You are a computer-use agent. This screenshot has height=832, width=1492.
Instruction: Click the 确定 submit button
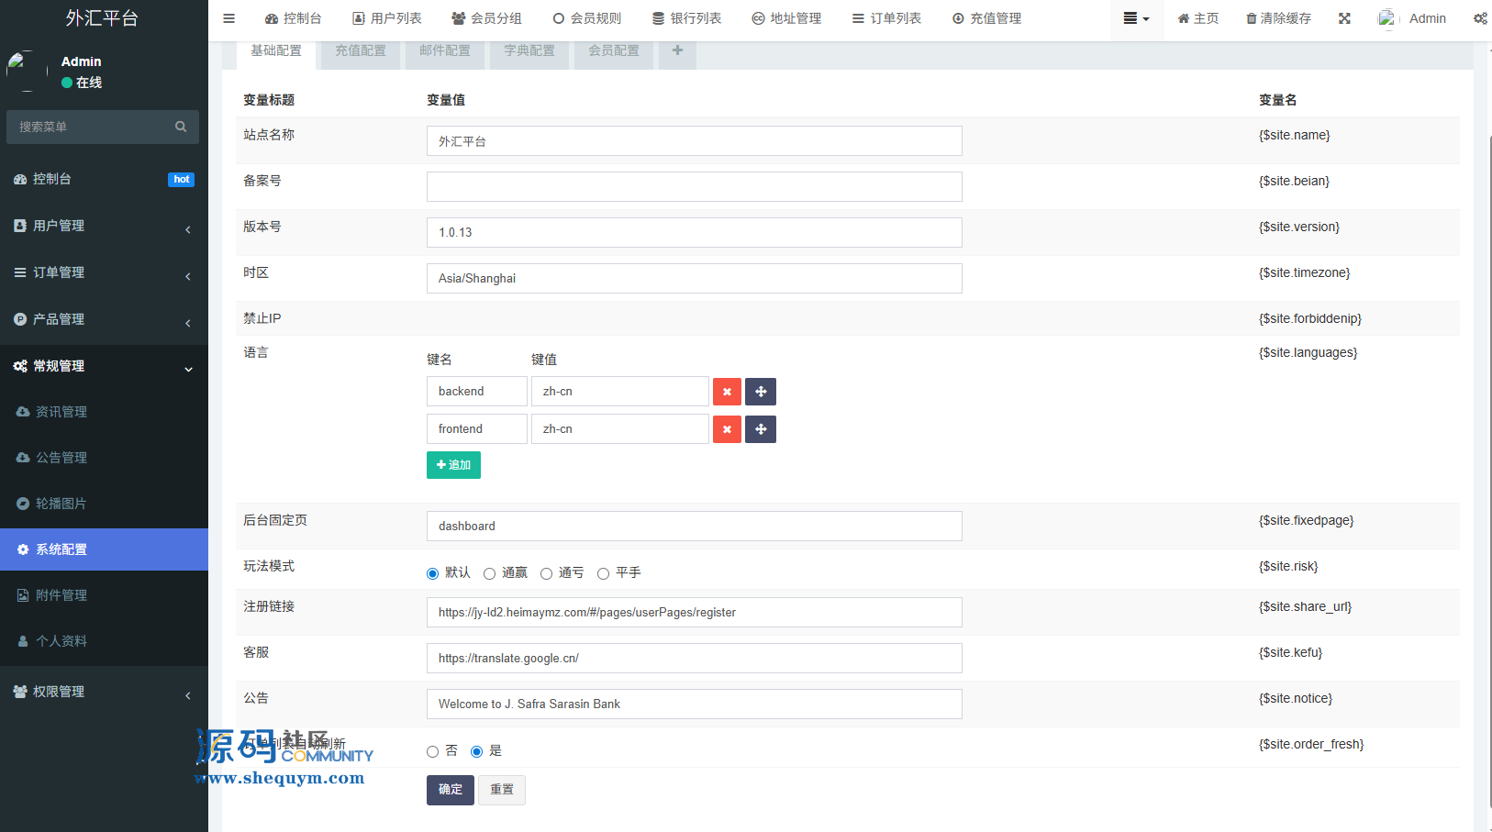coord(450,790)
